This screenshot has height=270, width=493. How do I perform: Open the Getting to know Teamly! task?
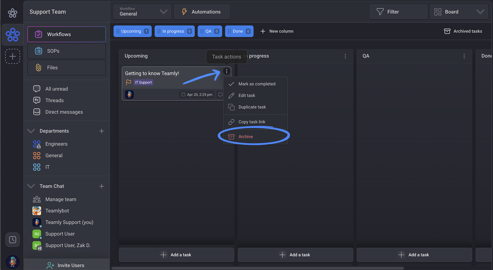(152, 73)
